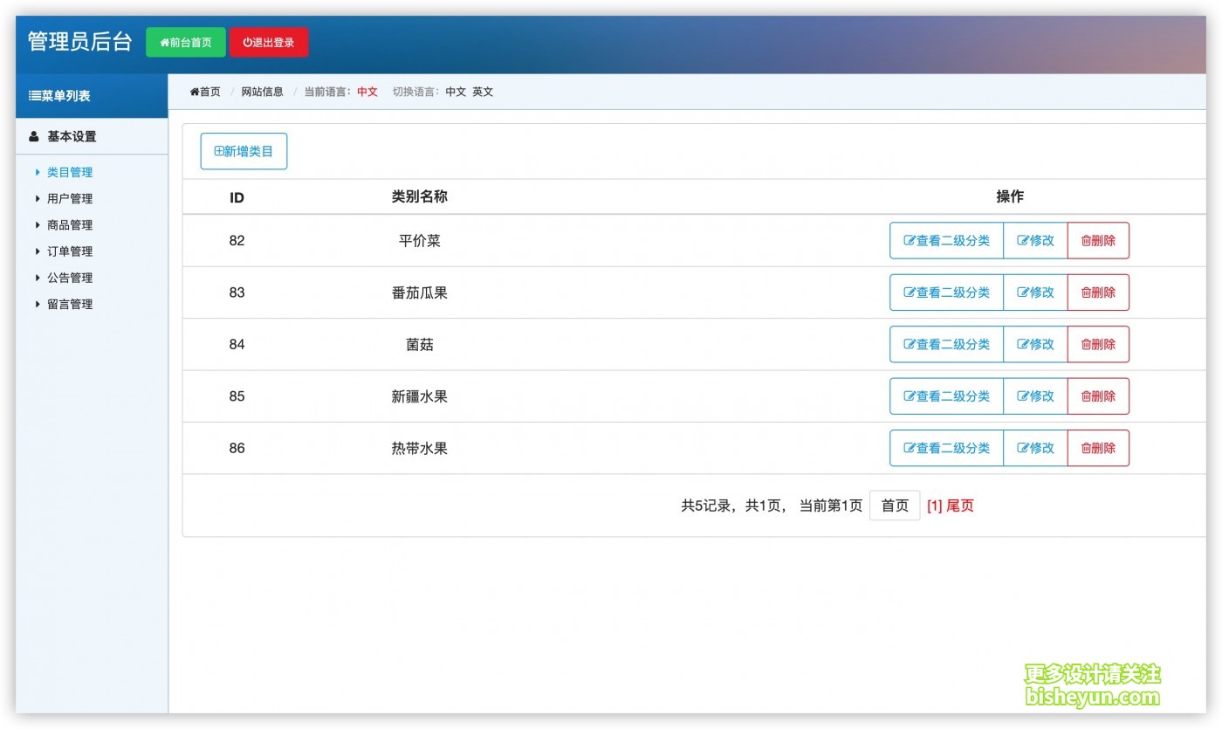Expand the arrow beside 留言管理
The image size is (1222, 729).
38,304
